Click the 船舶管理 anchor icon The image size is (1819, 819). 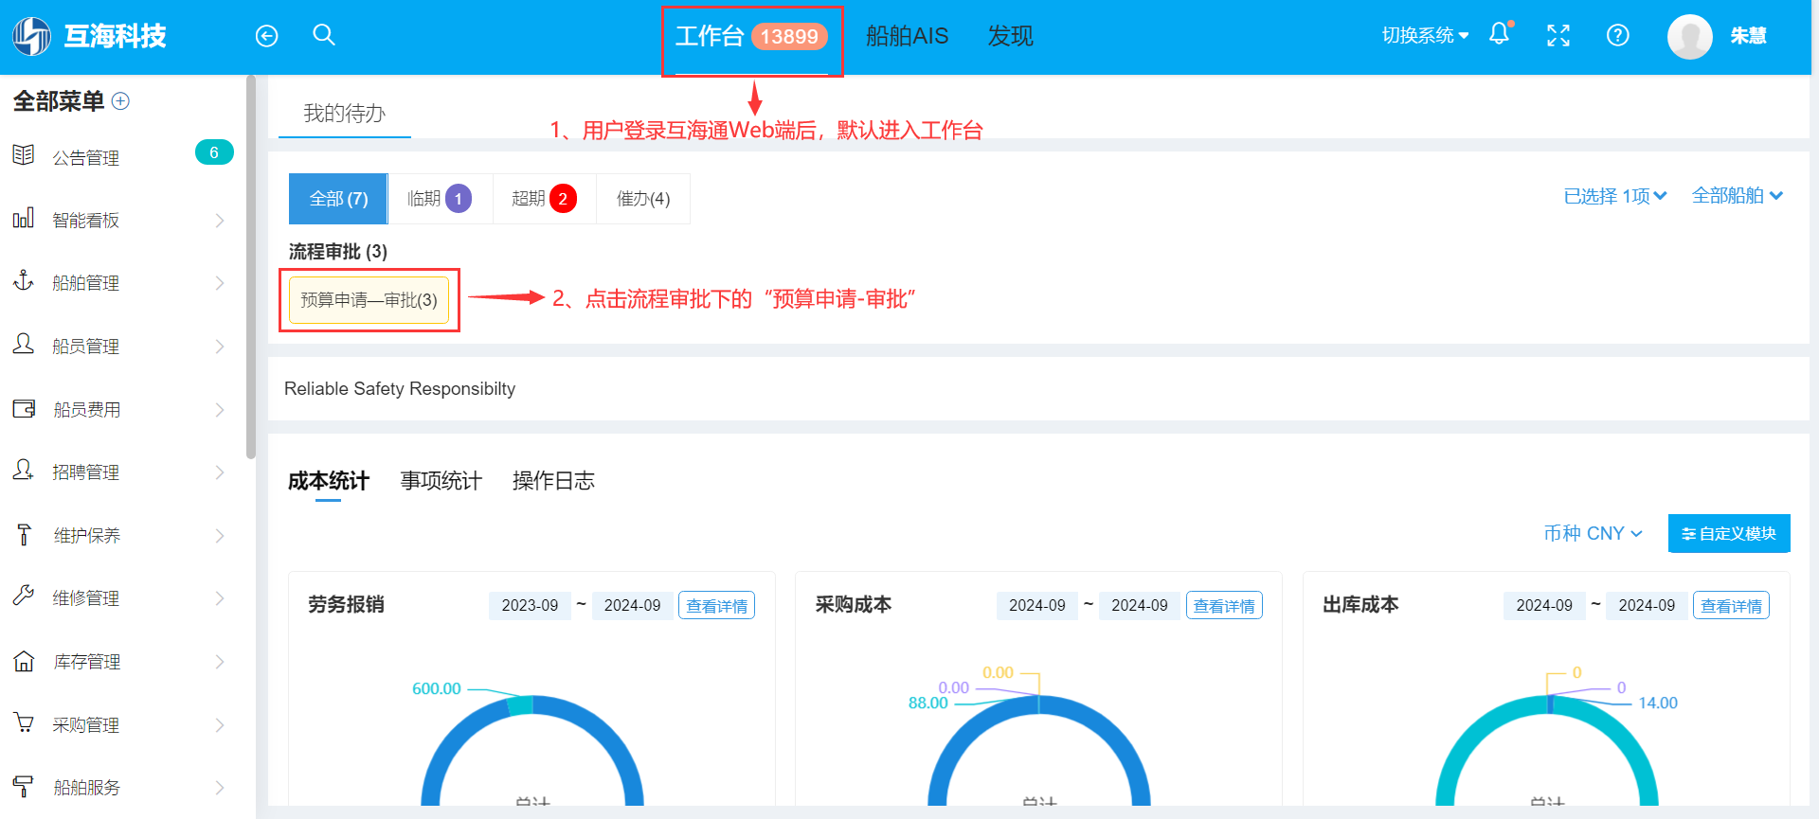[x=24, y=281]
